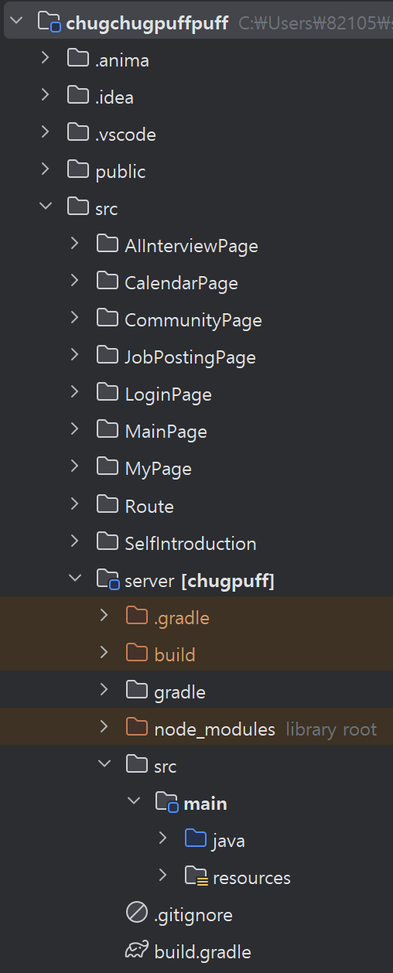Click the .idea folder icon
This screenshot has width=393, height=973.
tap(78, 96)
